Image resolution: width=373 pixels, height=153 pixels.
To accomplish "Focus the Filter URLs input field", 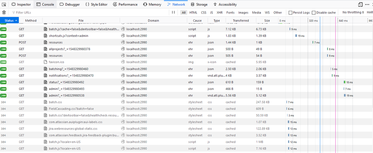I will click(x=89, y=12).
